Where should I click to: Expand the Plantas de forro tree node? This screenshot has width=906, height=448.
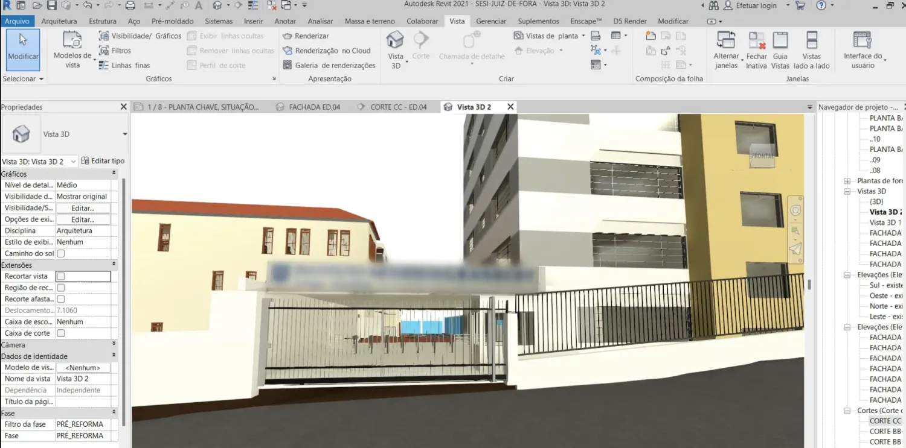tap(847, 181)
